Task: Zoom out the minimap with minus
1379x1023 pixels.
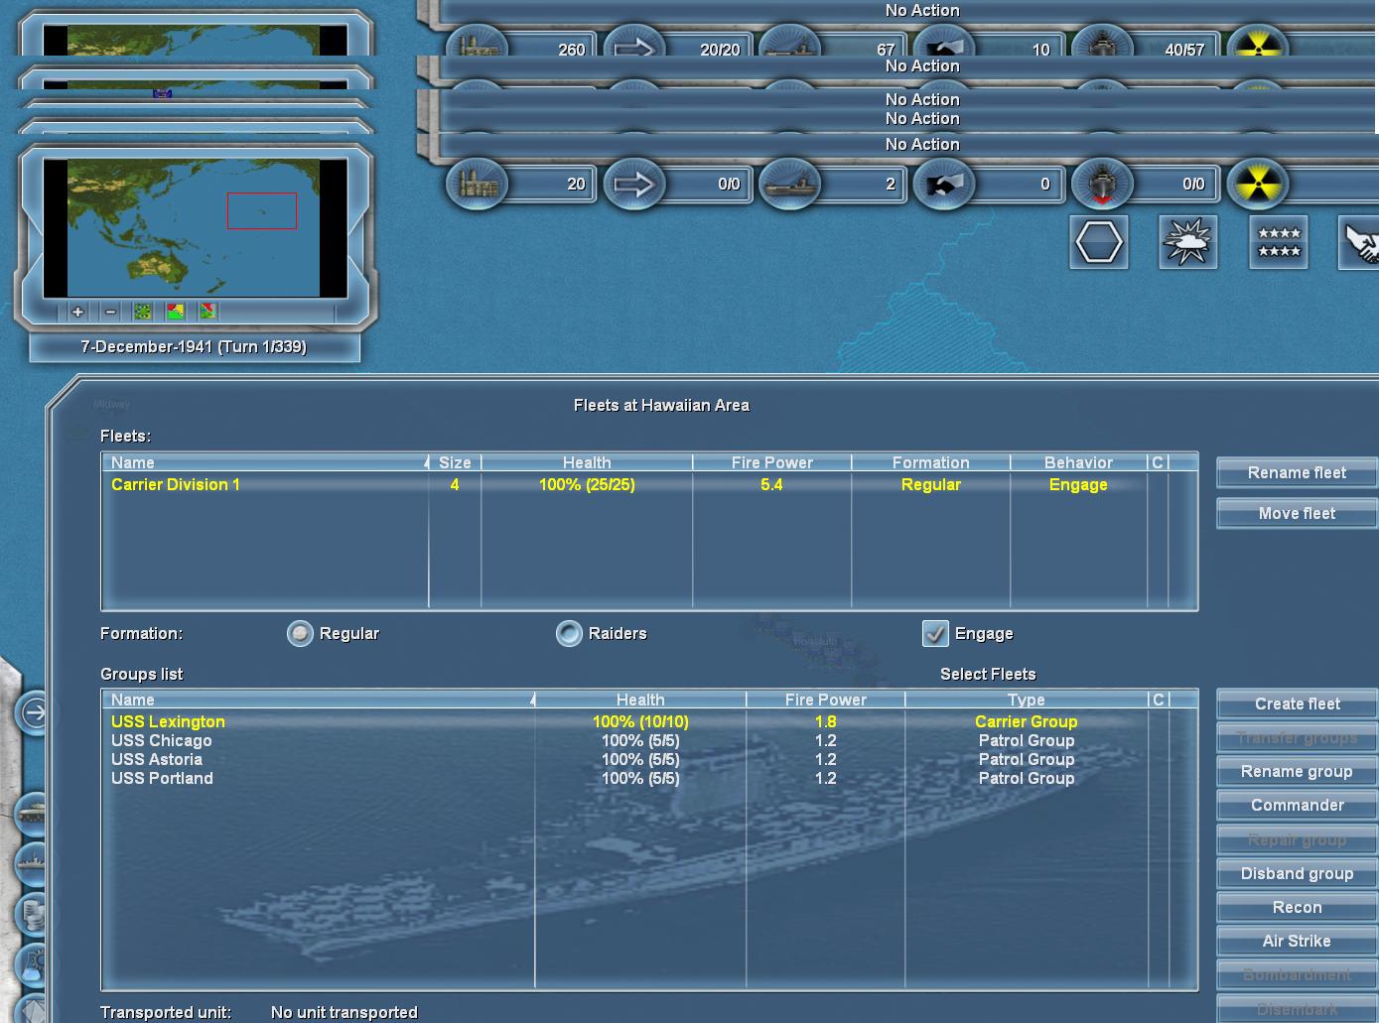Action: (x=110, y=312)
